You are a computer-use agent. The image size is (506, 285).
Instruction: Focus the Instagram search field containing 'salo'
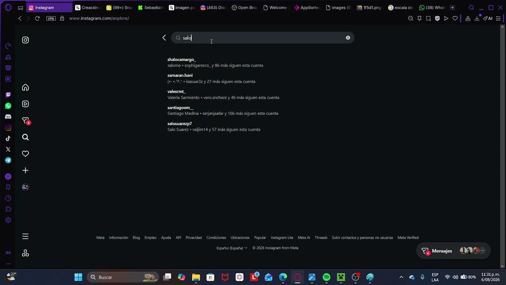(x=262, y=38)
